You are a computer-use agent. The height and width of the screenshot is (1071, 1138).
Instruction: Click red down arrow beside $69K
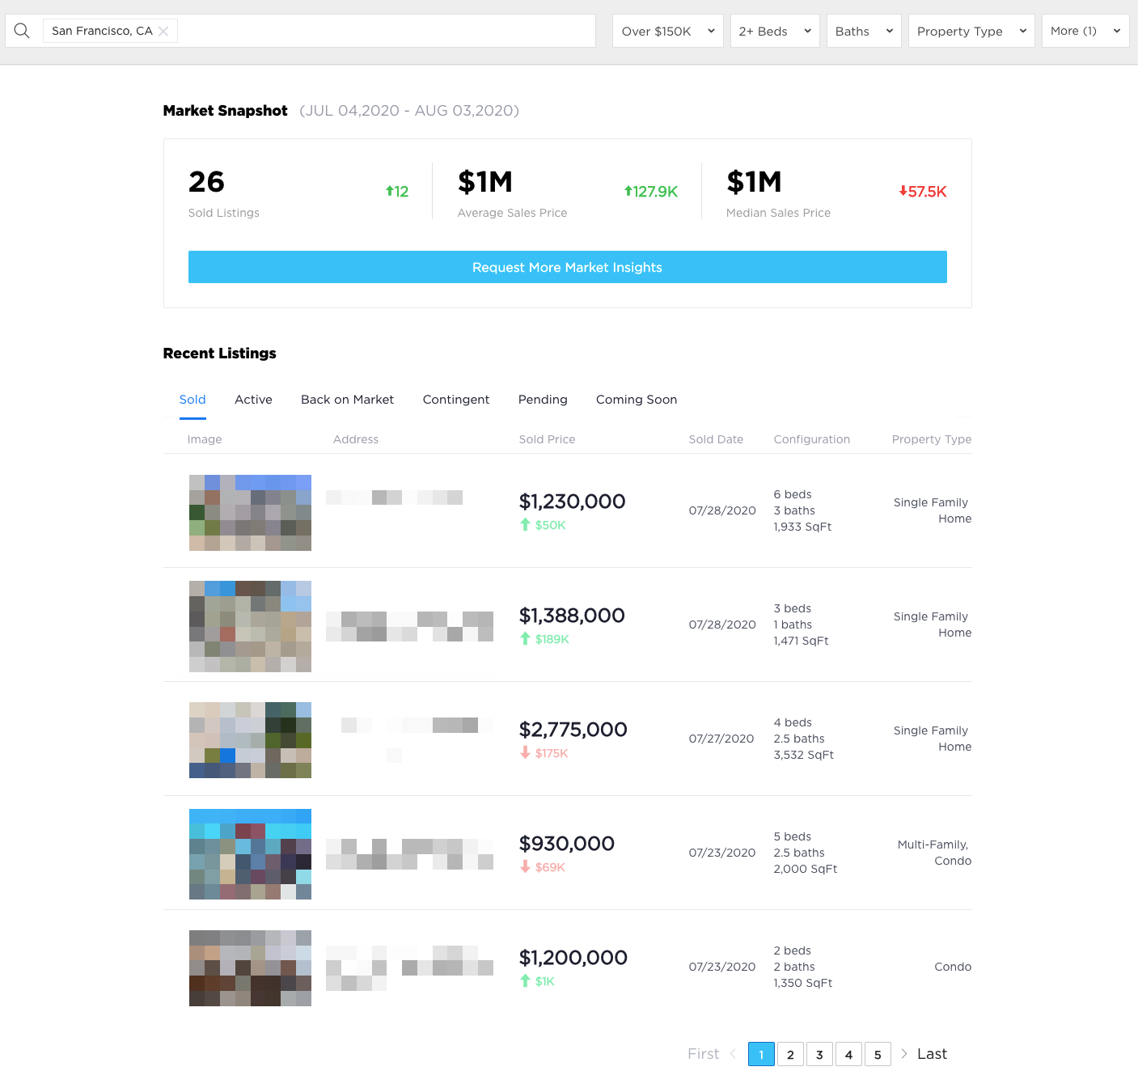[525, 867]
